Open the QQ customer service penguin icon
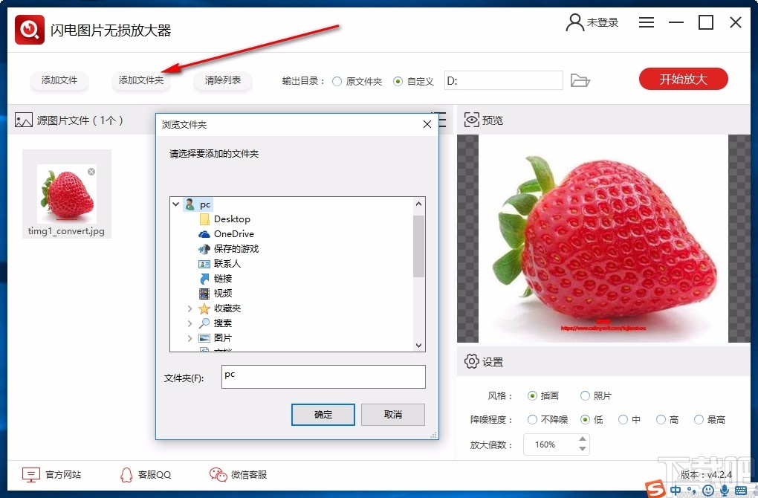Screen dimensions: 758x498 click(126, 475)
